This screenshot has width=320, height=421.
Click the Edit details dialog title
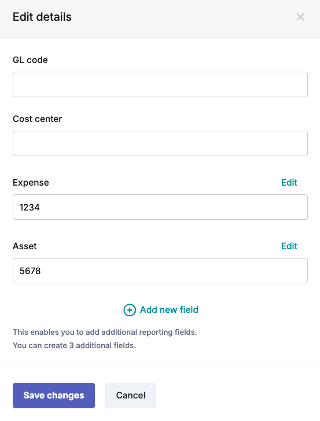(42, 17)
